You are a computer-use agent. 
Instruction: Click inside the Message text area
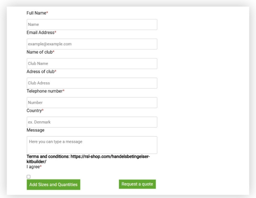[92, 145]
